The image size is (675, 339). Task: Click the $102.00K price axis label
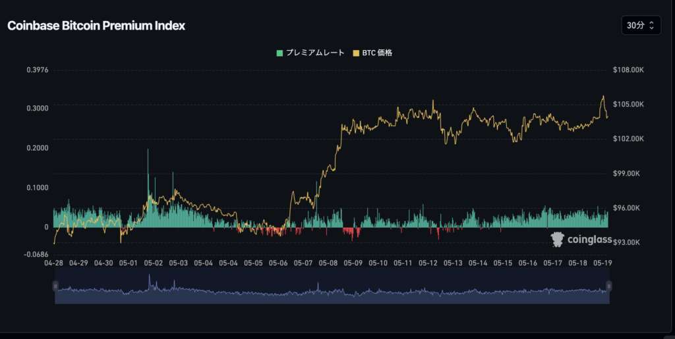click(628, 139)
